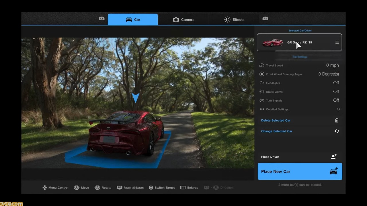Click the camera icon in the Camera tab
This screenshot has width=367, height=206.
click(176, 19)
